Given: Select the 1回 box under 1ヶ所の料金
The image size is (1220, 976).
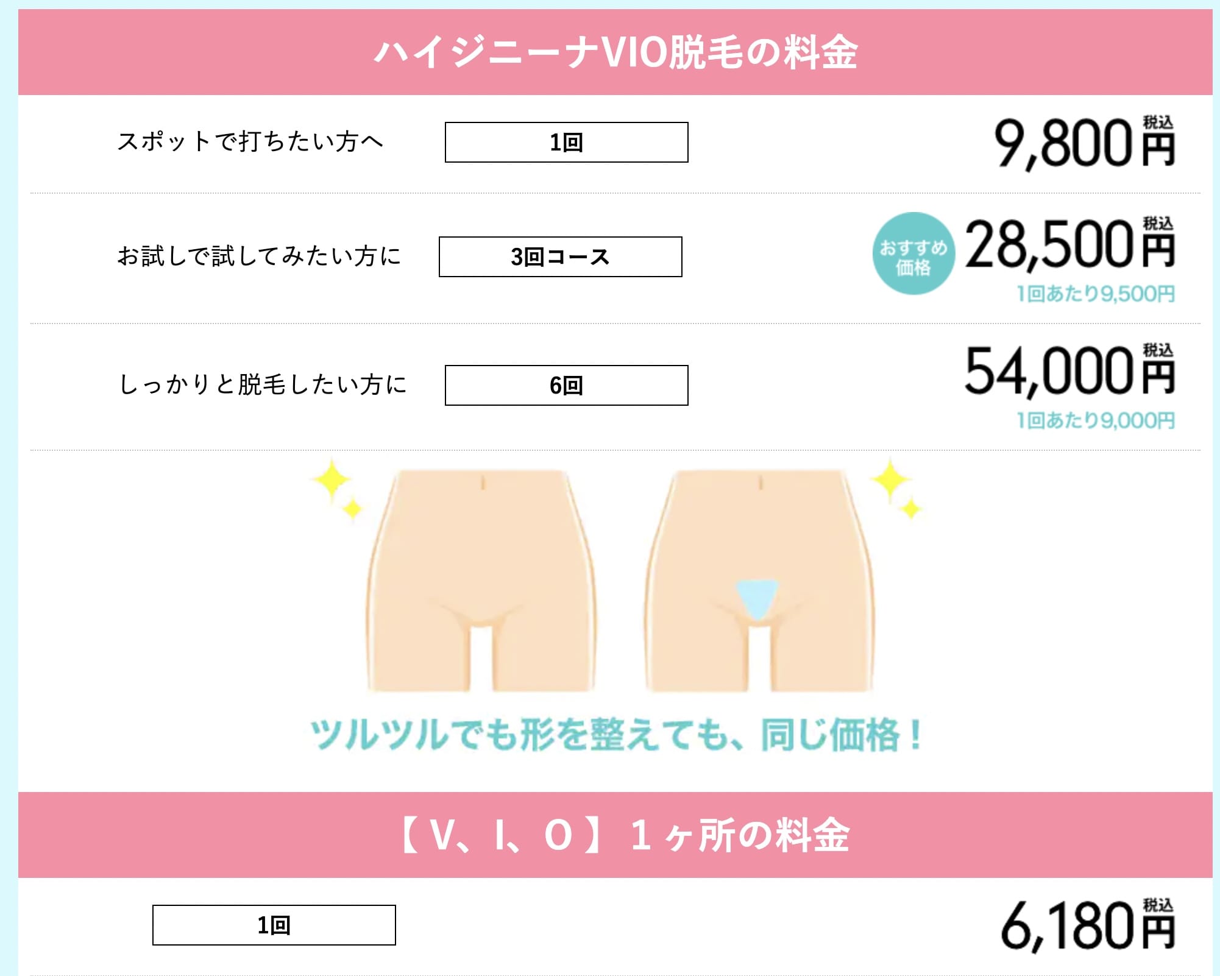Looking at the screenshot, I should (x=274, y=925).
